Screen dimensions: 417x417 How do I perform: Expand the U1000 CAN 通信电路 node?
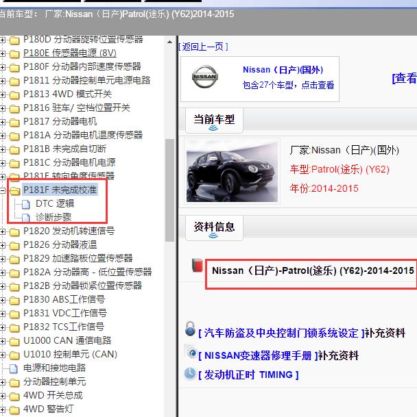[x=2, y=341]
